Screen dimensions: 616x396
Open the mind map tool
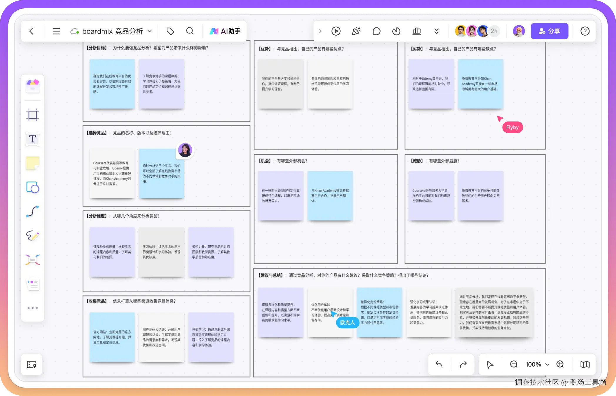click(33, 260)
